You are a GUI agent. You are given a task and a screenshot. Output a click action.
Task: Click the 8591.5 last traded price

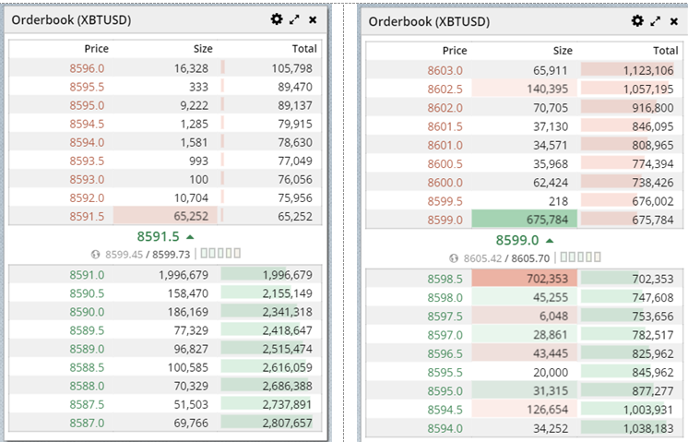158,236
